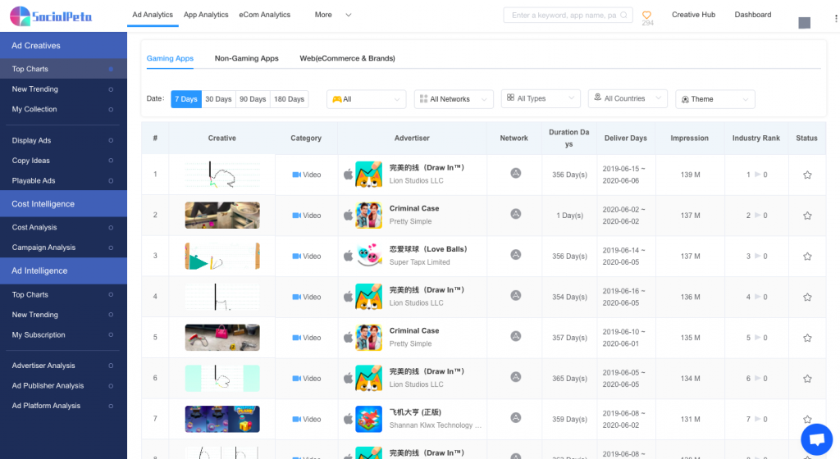Click network icon in row 3
The image size is (840, 459).
pos(515,255)
